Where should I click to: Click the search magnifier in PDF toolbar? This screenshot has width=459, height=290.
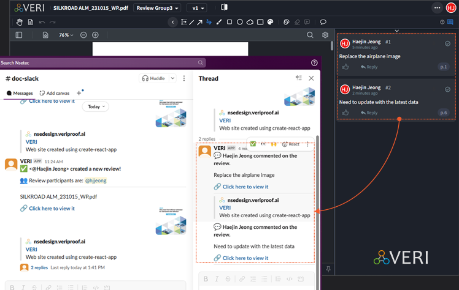click(x=310, y=35)
